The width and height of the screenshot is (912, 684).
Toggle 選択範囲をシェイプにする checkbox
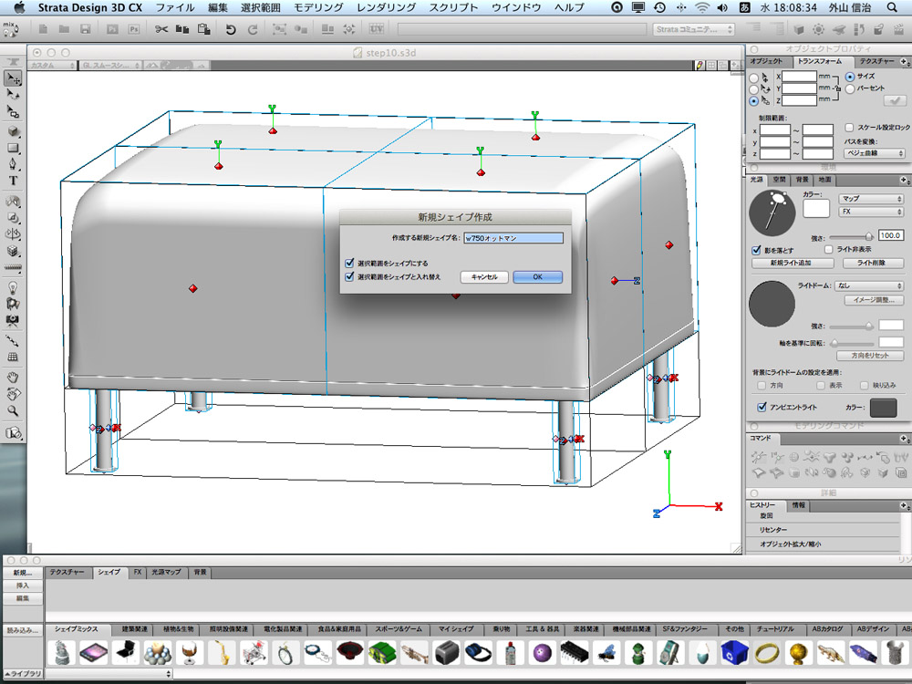(349, 263)
